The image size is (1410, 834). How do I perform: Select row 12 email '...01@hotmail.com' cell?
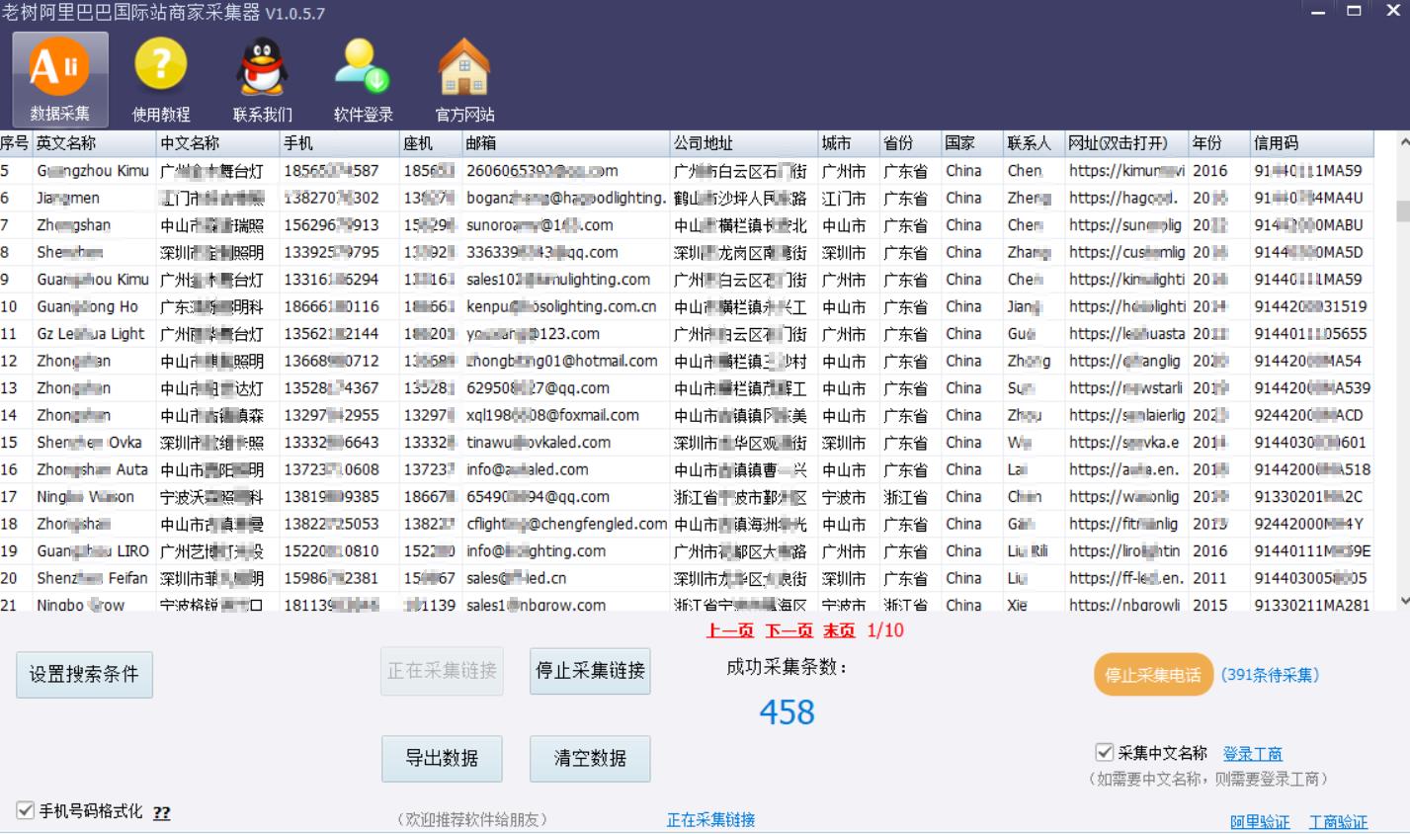(565, 361)
